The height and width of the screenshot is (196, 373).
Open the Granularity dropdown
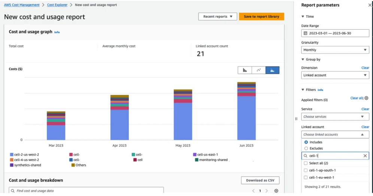pyautogui.click(x=335, y=50)
